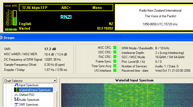The width and height of the screenshot is (193, 107).
Task: Select the Input Spectrum chart icon
Action: tap(16, 85)
